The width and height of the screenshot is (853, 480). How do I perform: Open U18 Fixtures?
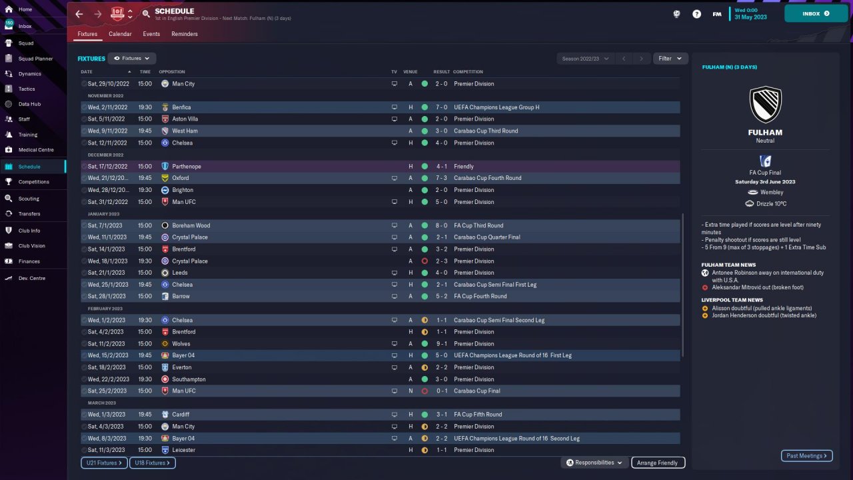point(153,463)
